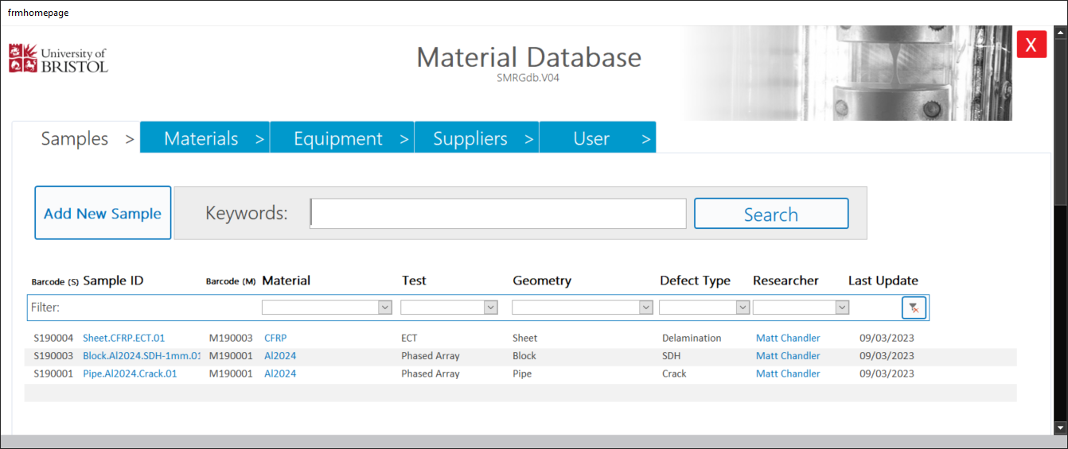Open Matt Chandler in the Crack row

click(788, 374)
